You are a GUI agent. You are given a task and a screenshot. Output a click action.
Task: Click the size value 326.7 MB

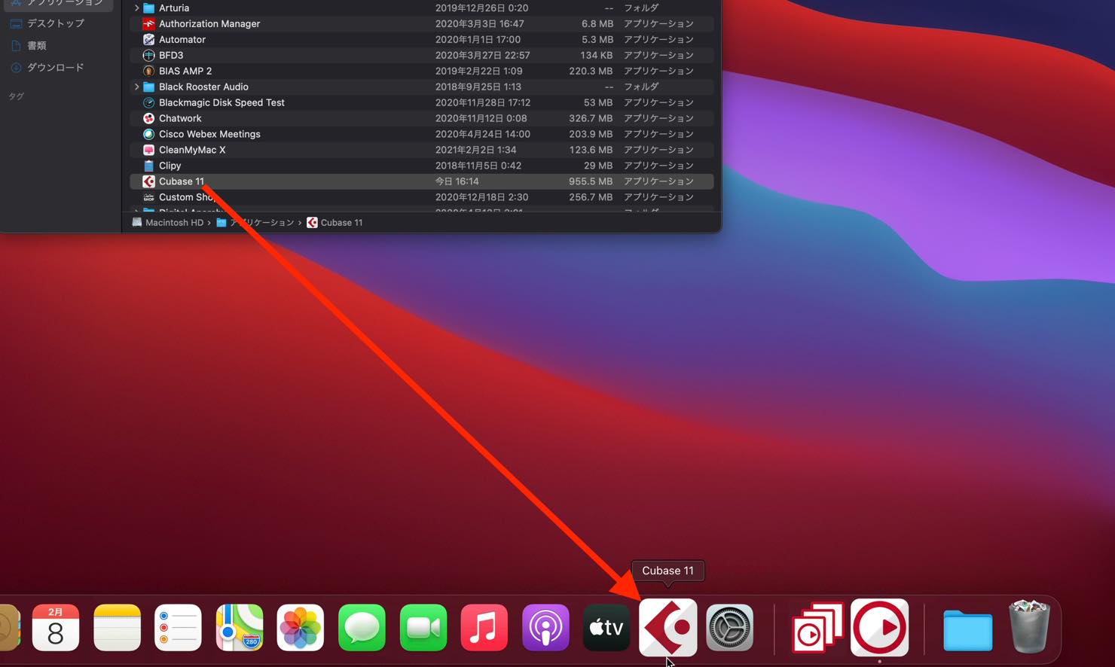590,118
